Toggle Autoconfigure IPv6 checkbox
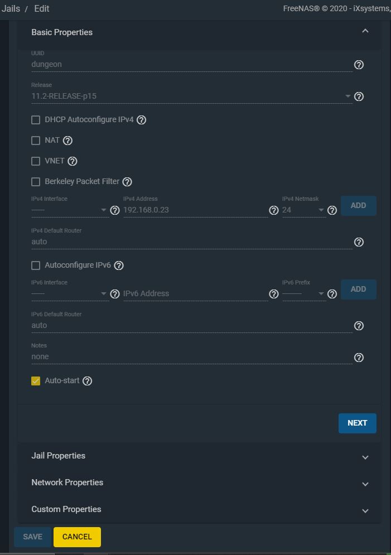The image size is (391, 555). (36, 265)
